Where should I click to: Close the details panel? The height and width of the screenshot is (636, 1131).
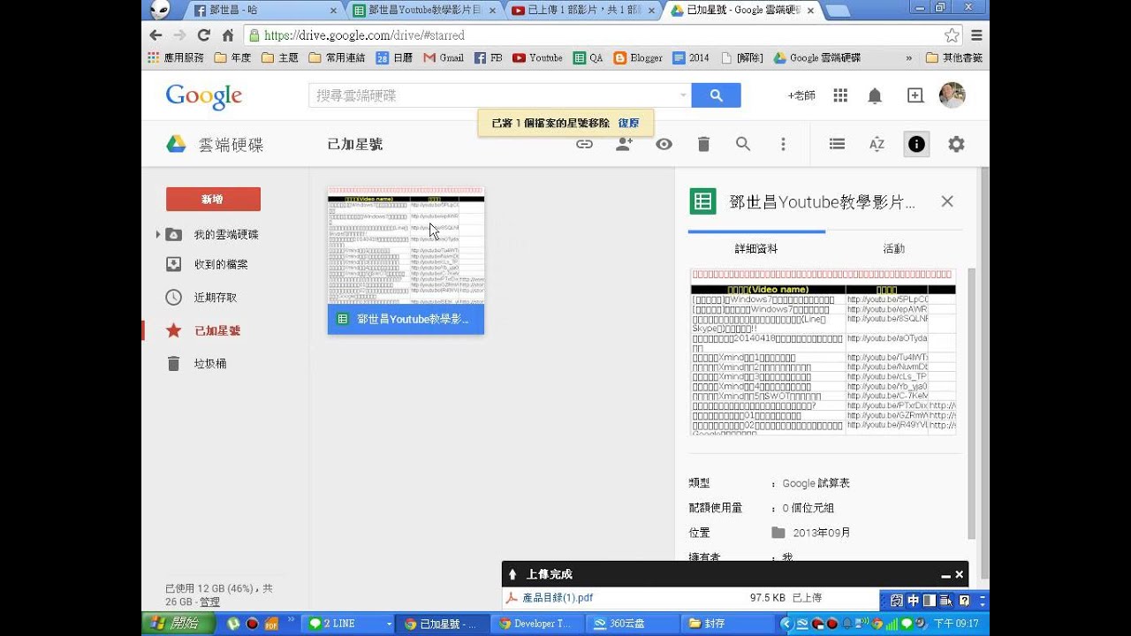pyautogui.click(x=947, y=201)
